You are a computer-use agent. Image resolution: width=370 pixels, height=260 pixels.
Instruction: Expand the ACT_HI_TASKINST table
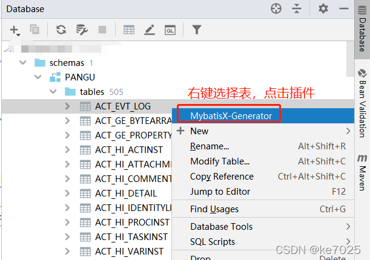coord(67,236)
